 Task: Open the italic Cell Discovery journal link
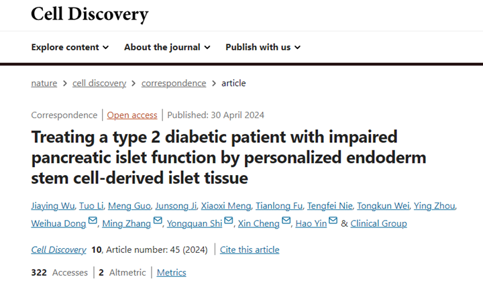tap(58, 249)
